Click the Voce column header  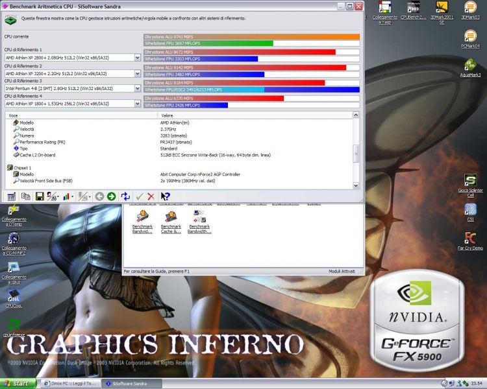click(x=81, y=115)
